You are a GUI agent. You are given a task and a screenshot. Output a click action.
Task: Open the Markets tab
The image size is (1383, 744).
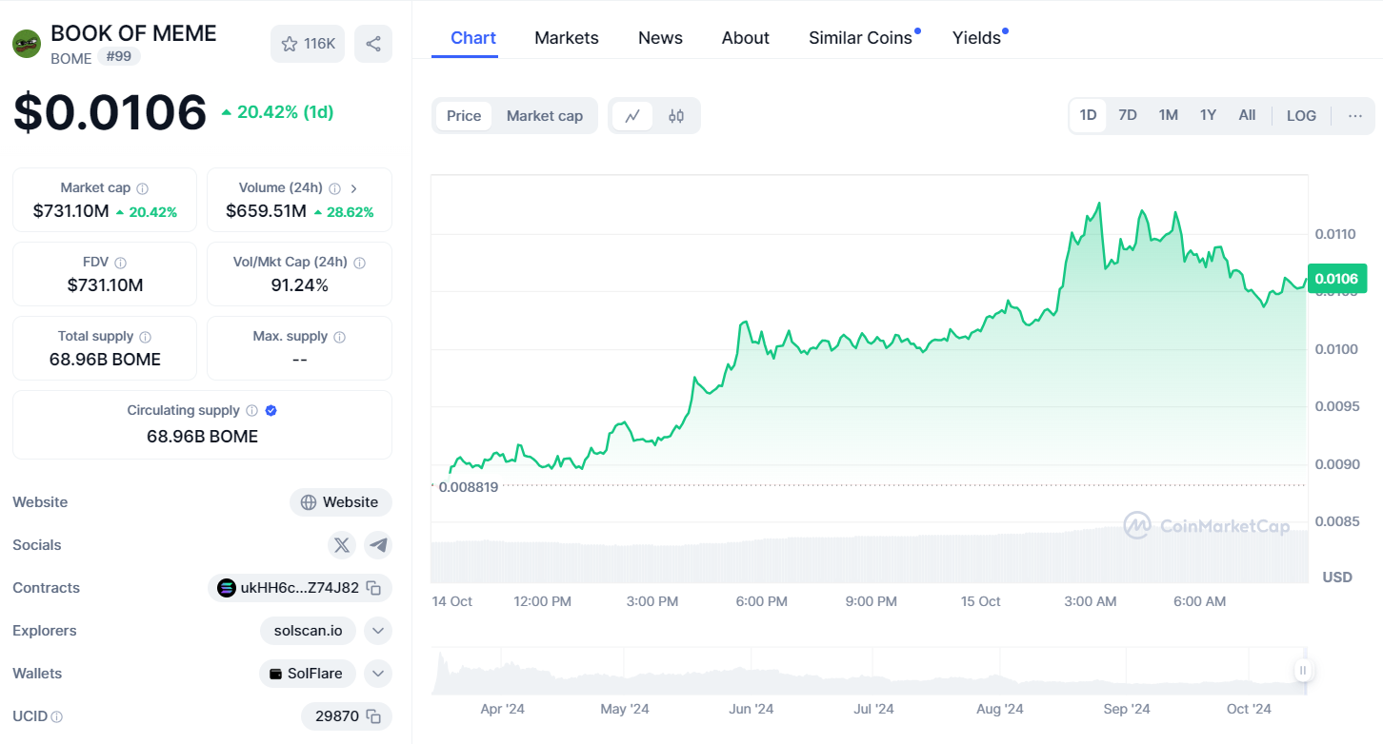(567, 38)
